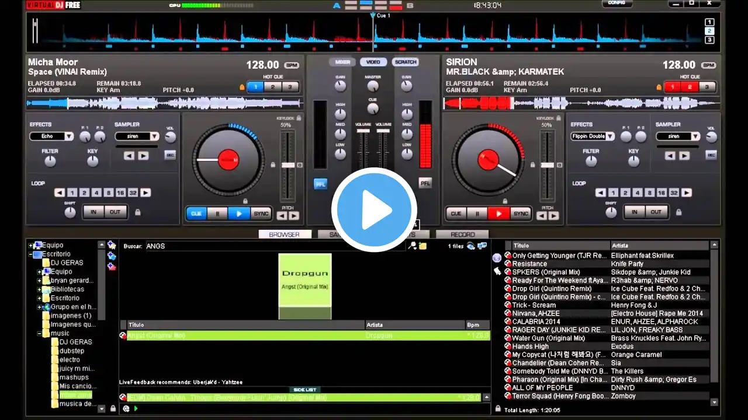The width and height of the screenshot is (748, 420).
Task: Open the left deck siren sampler dropdown
Action: coord(154,136)
